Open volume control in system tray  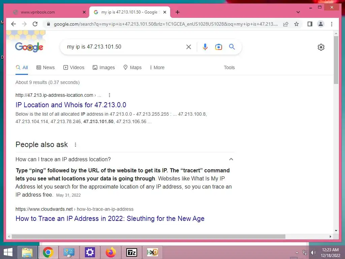(x=313, y=253)
